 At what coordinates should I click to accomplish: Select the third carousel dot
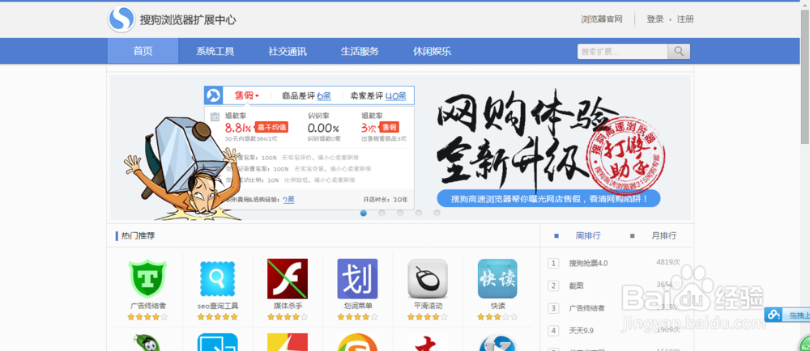pyautogui.click(x=400, y=213)
